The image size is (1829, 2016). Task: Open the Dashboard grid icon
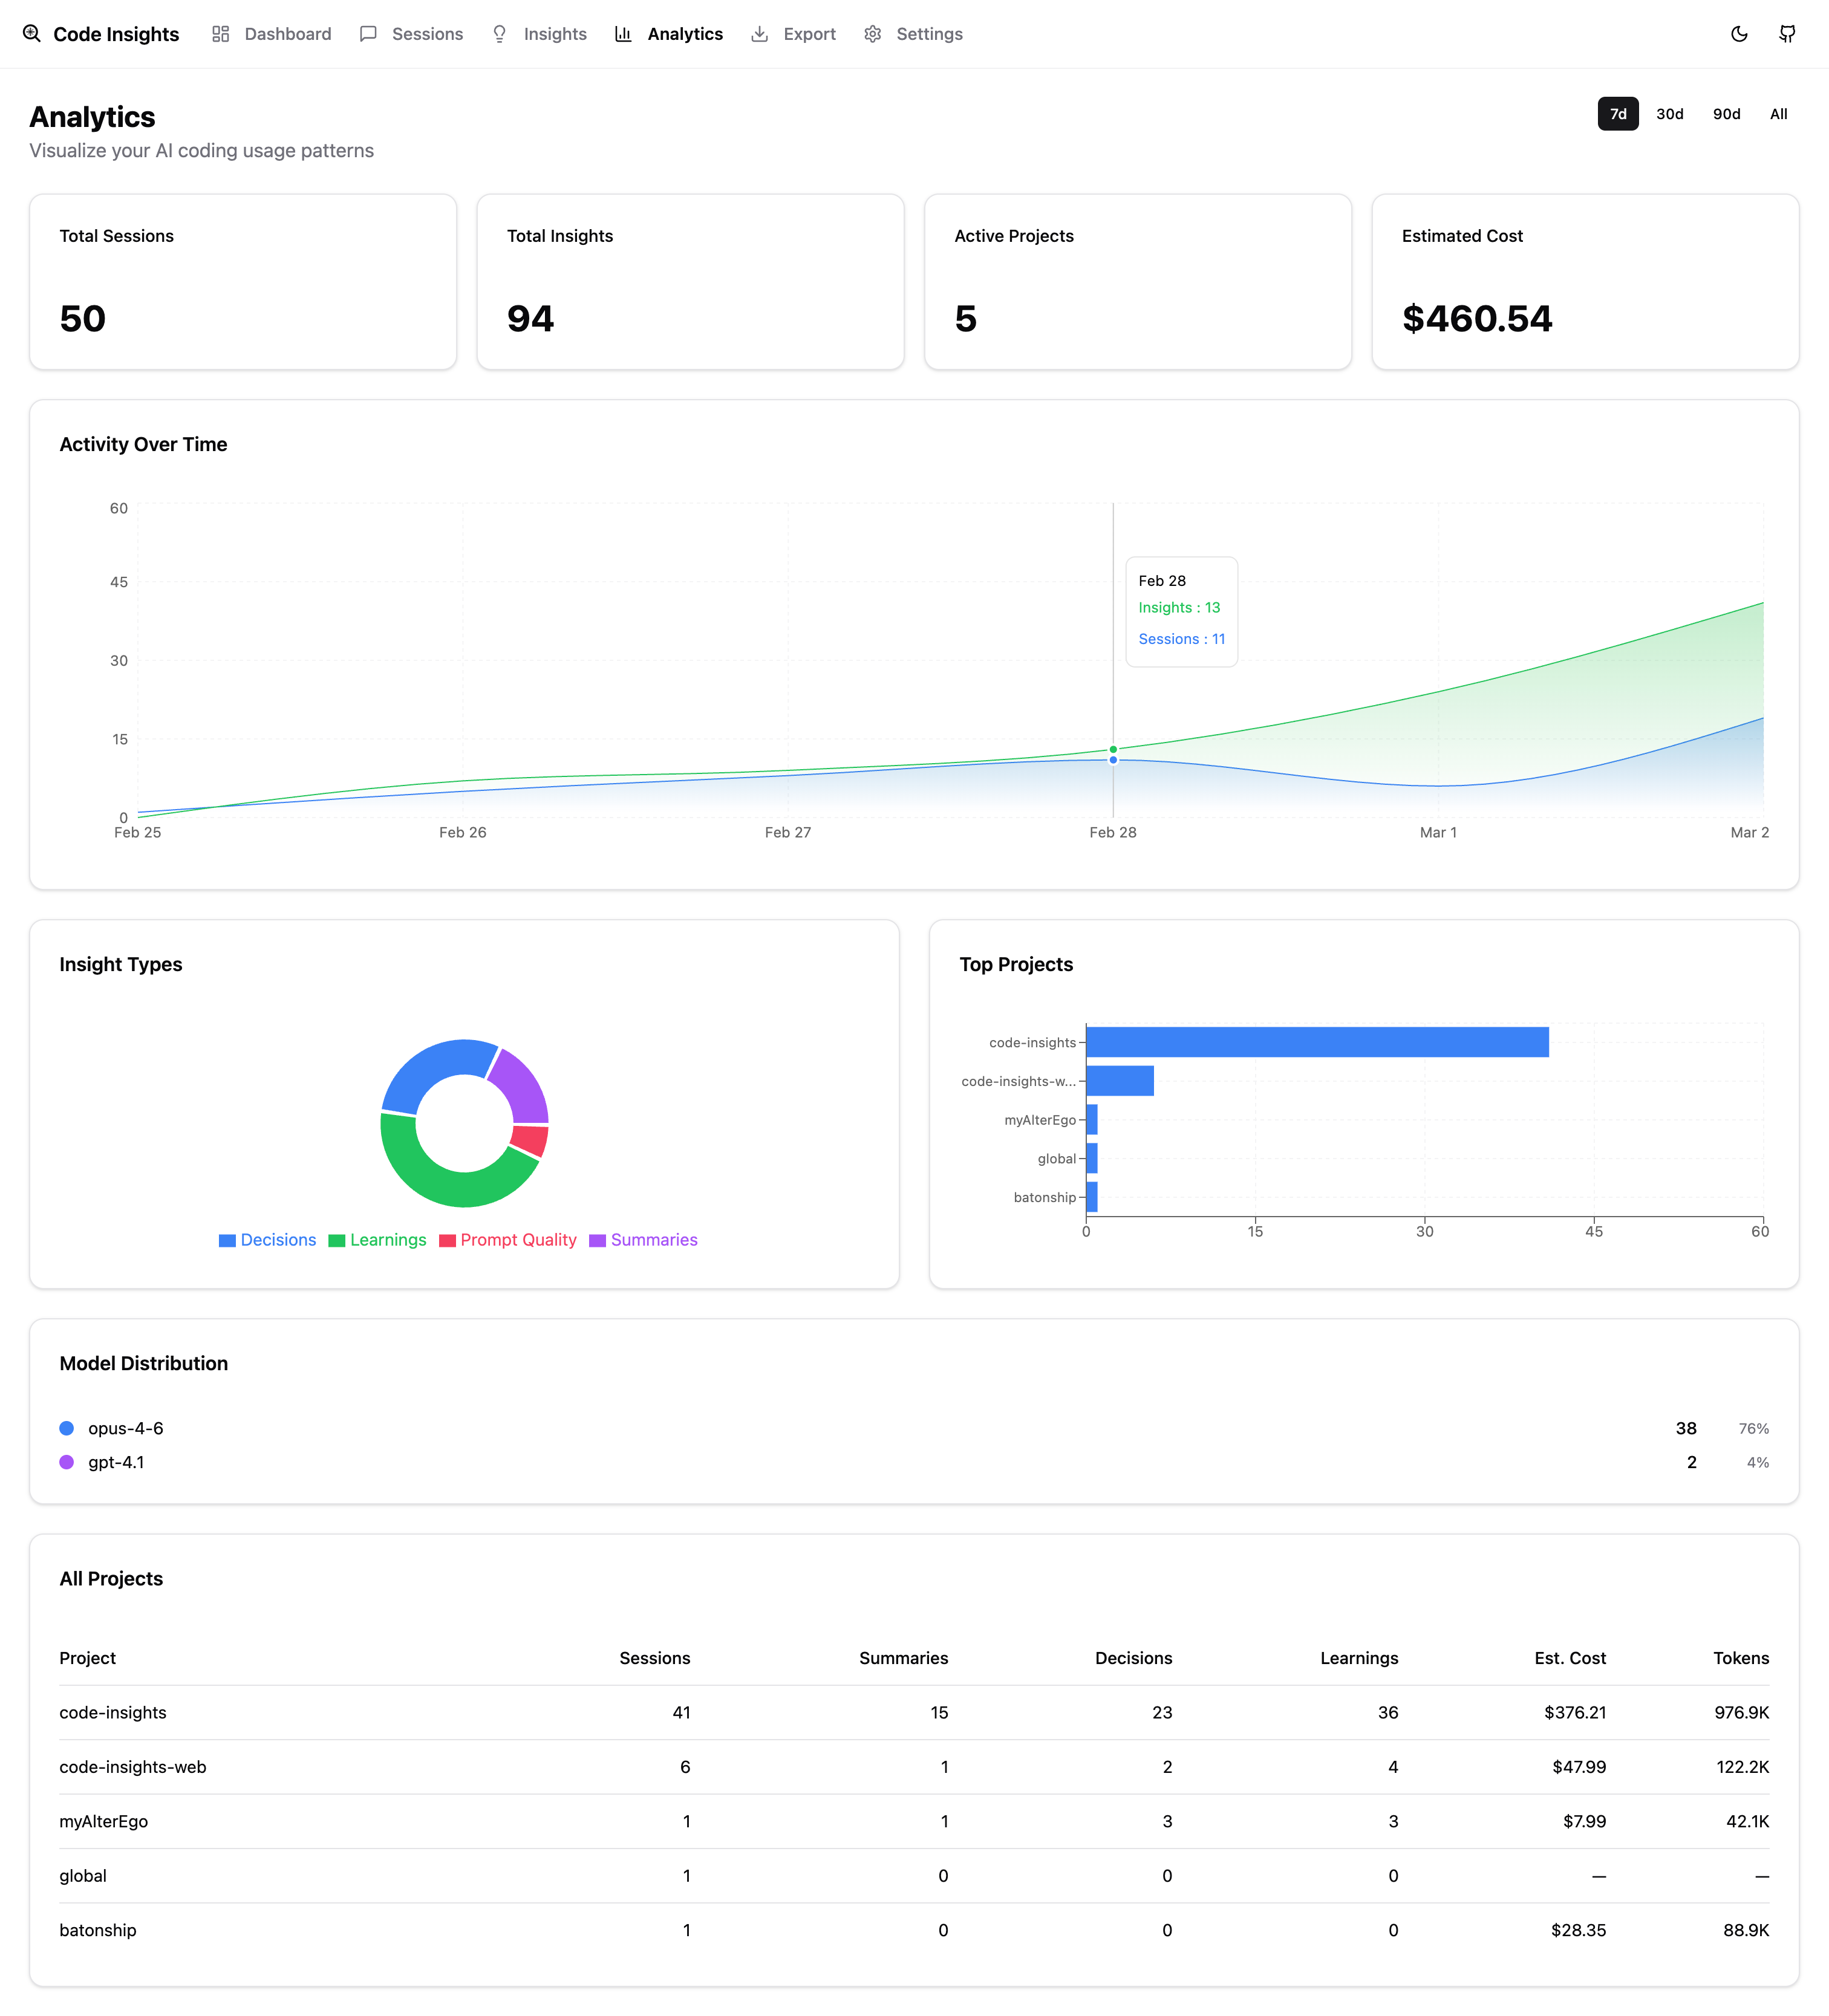click(x=221, y=33)
